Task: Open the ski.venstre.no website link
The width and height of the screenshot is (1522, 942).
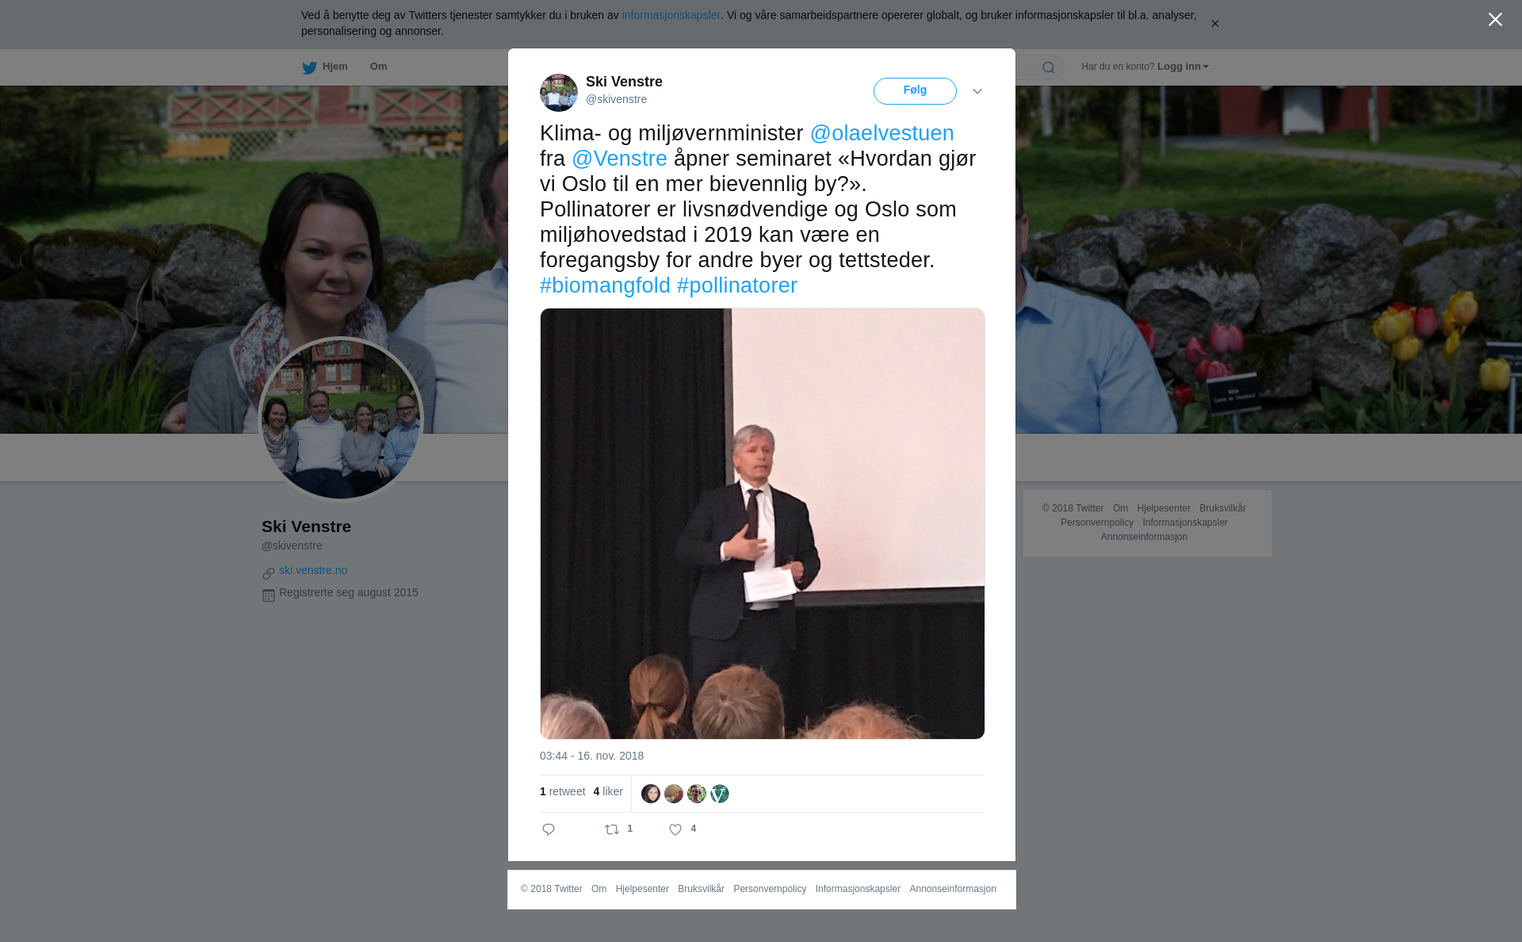Action: (x=313, y=570)
